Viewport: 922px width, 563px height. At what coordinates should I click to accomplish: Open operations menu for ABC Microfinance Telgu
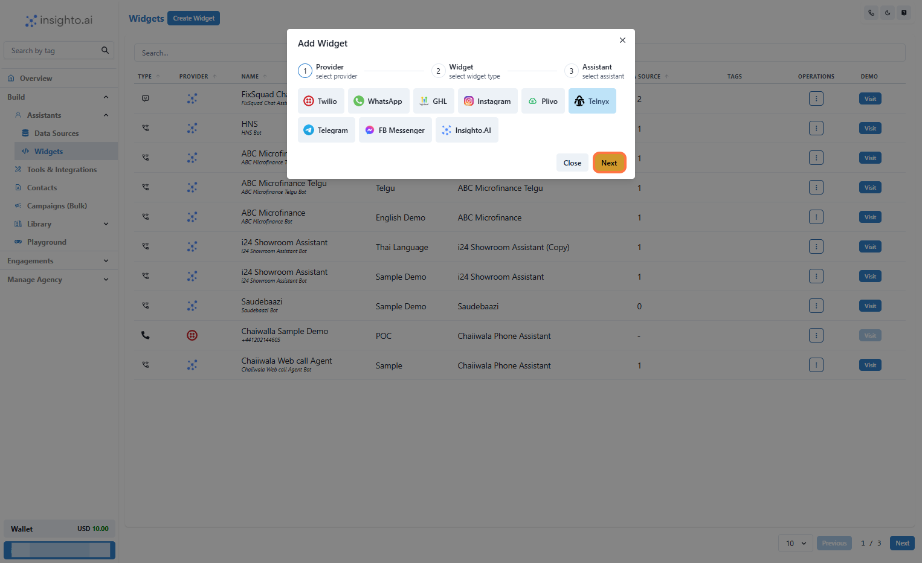816,187
